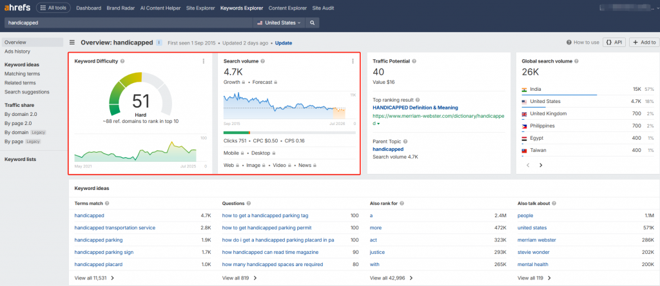Viewport: 660px width, 286px height.
Task: Click the locked Forecast metric
Action: point(265,82)
